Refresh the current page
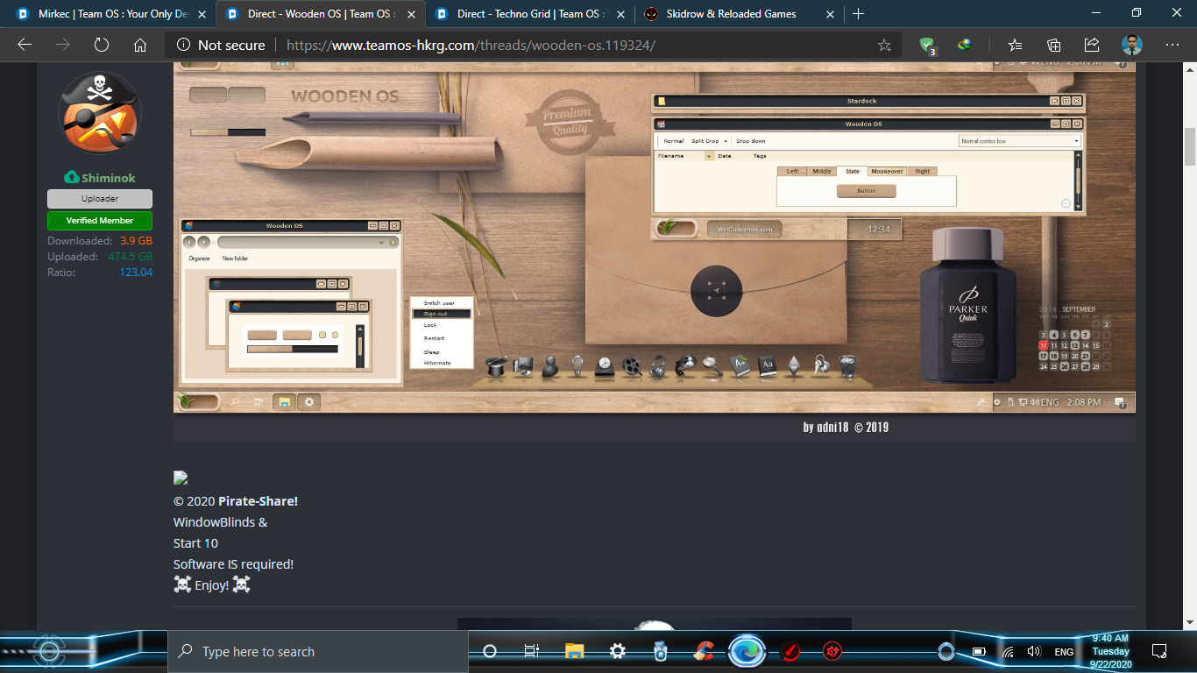Viewport: 1197px width, 673px height. 102,46
